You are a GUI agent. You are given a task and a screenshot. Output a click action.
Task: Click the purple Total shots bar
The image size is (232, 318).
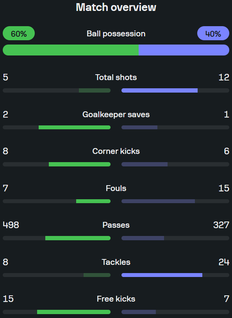[160, 91]
